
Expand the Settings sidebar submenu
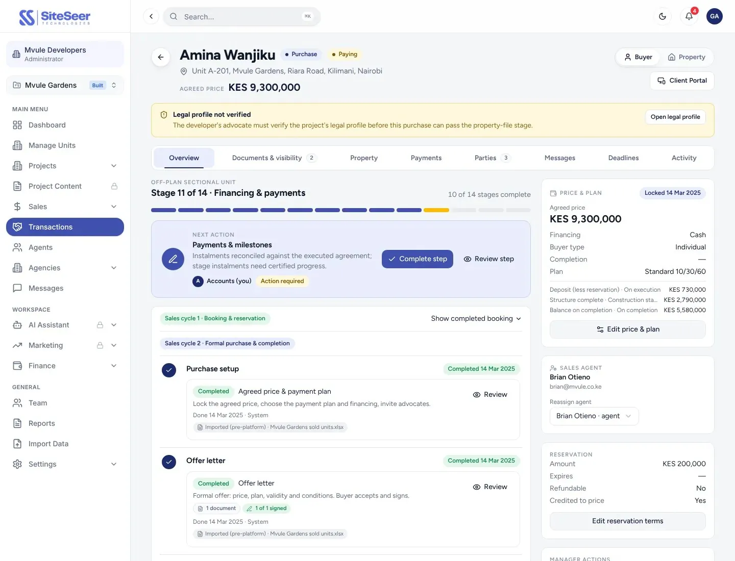[114, 464]
